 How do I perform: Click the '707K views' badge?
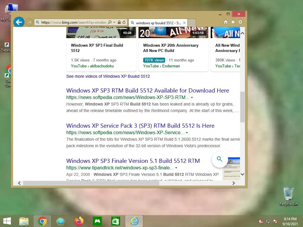pos(154,60)
